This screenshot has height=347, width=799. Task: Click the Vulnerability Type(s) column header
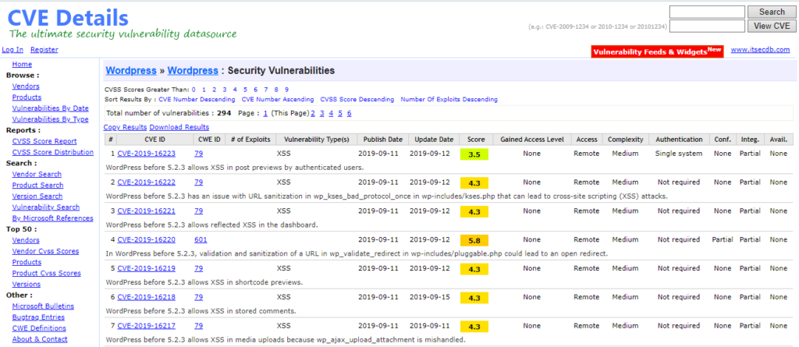pos(317,139)
